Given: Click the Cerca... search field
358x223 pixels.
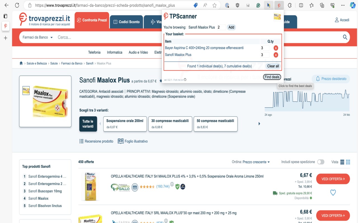Looking at the screenshot, I should [x=196, y=37].
